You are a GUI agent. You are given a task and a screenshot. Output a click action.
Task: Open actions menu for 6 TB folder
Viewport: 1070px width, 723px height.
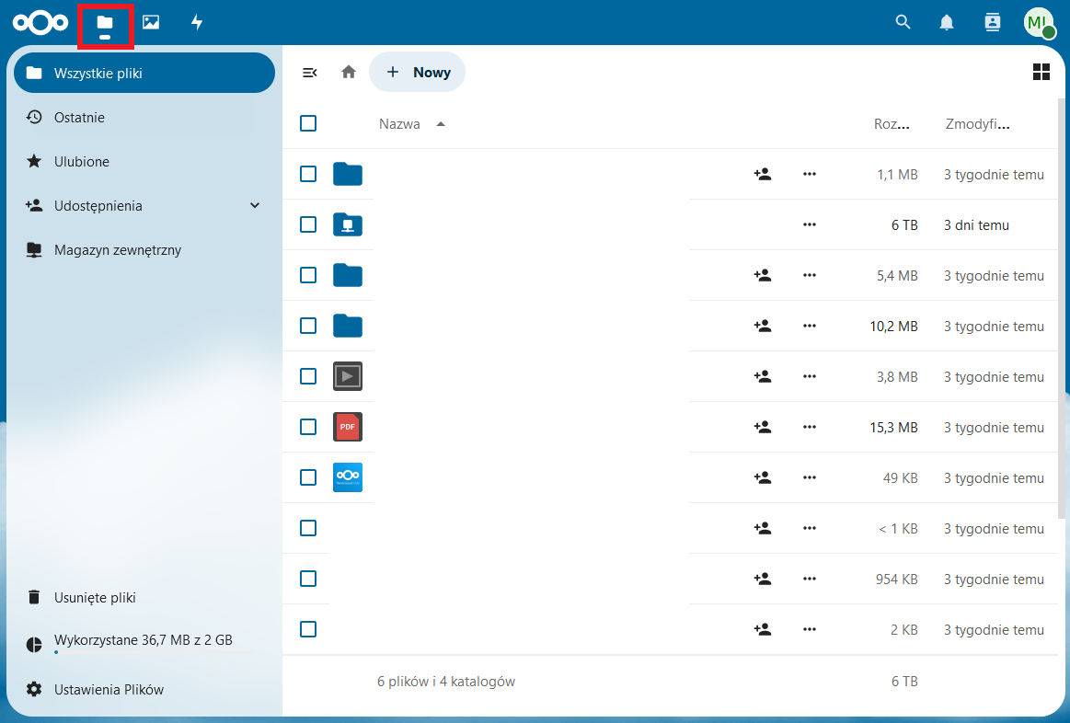[x=810, y=224]
